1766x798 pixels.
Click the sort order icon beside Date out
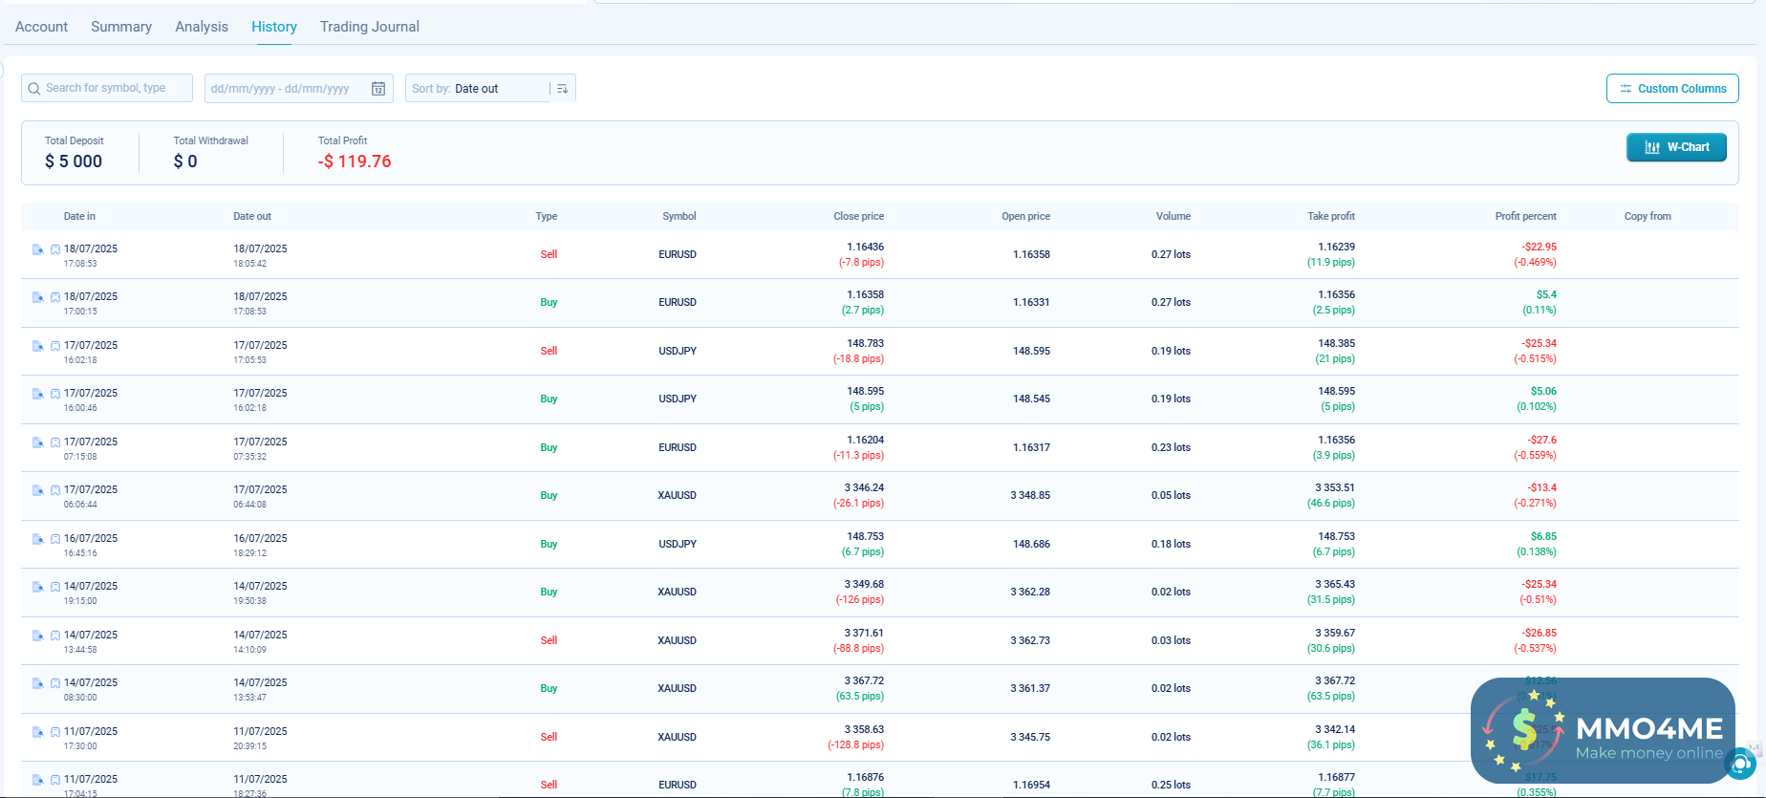pyautogui.click(x=563, y=89)
